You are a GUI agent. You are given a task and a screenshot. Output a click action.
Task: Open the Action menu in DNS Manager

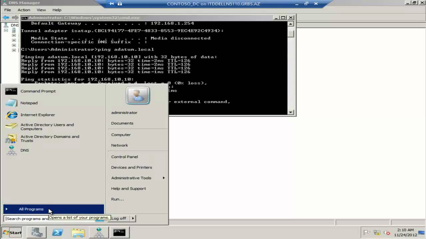tap(24, 10)
